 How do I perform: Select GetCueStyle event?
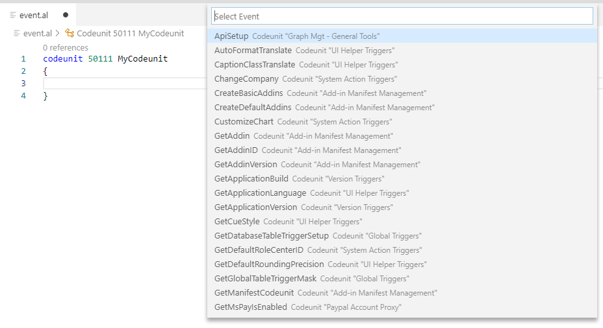(x=402, y=221)
